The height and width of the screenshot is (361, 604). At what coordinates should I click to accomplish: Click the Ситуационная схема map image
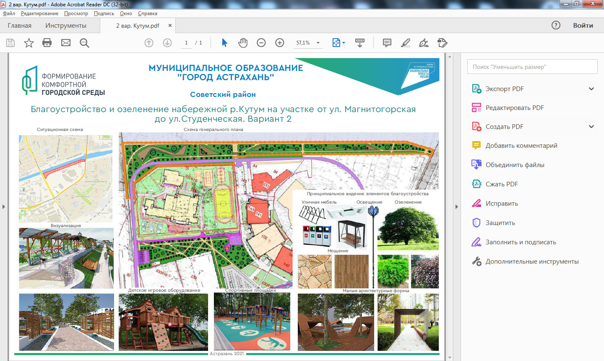pos(66,178)
